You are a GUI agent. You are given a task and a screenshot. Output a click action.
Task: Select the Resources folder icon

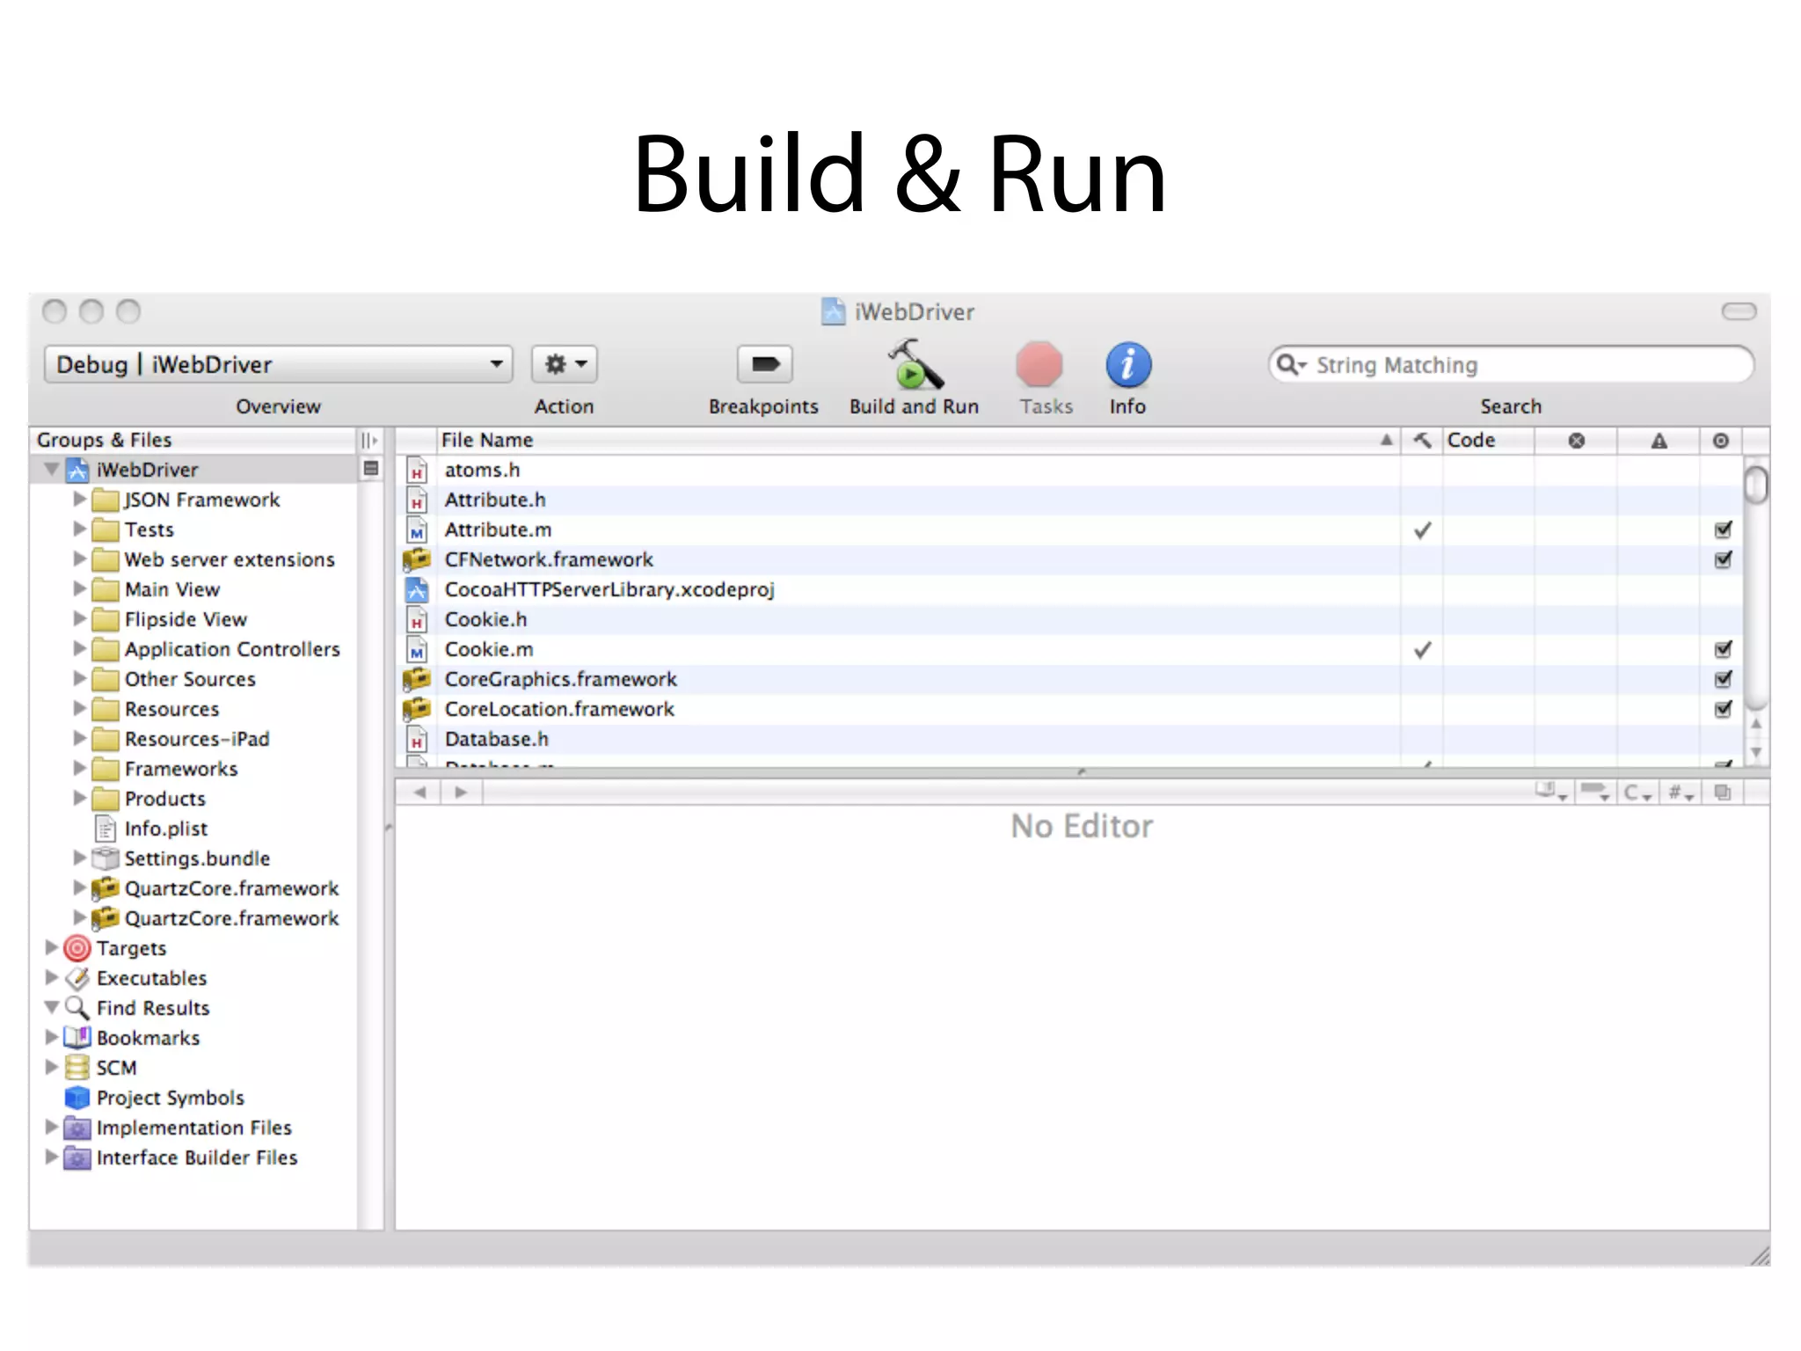[106, 709]
